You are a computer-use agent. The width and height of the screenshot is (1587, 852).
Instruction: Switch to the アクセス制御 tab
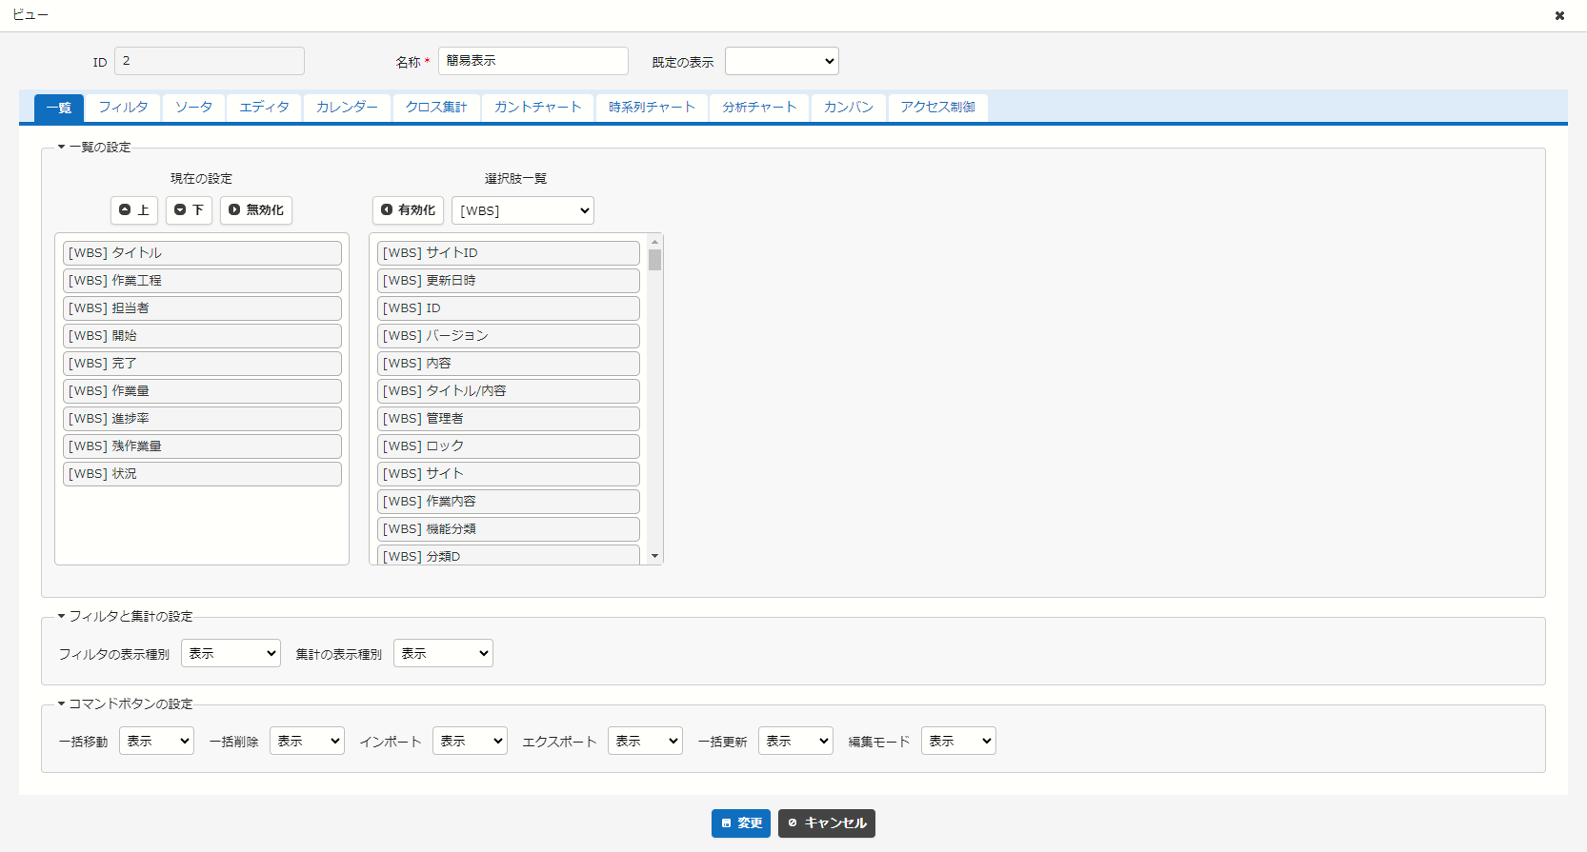[938, 108]
